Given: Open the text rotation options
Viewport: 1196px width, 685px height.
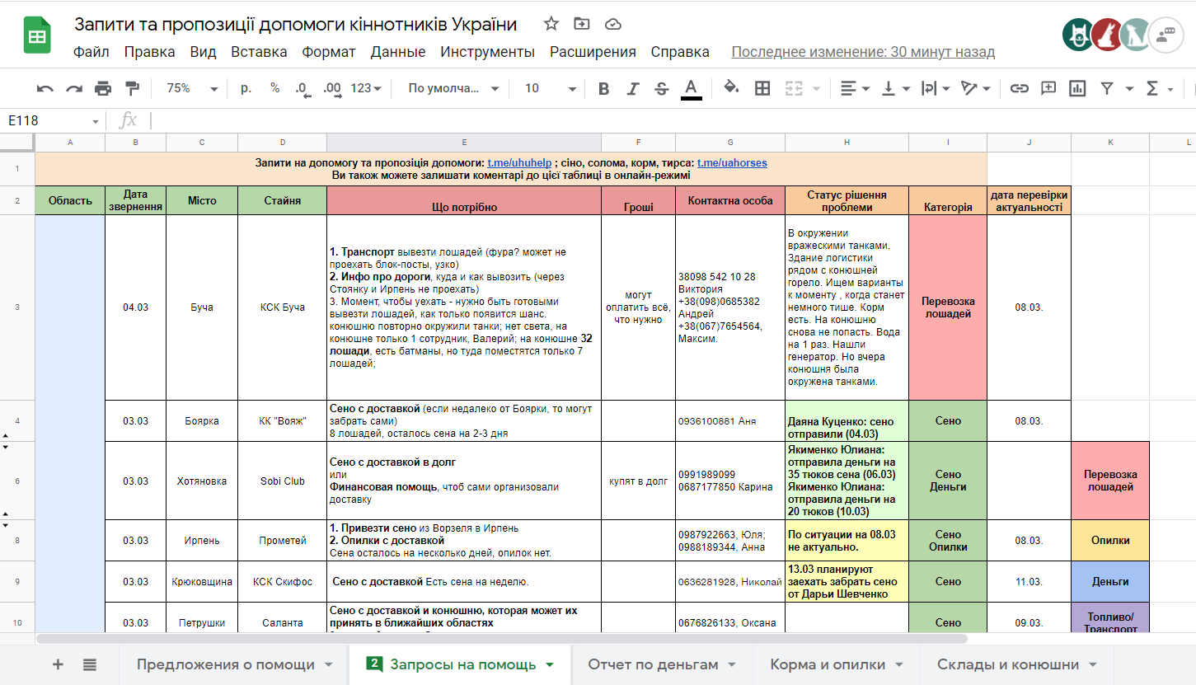Looking at the screenshot, I should [976, 88].
